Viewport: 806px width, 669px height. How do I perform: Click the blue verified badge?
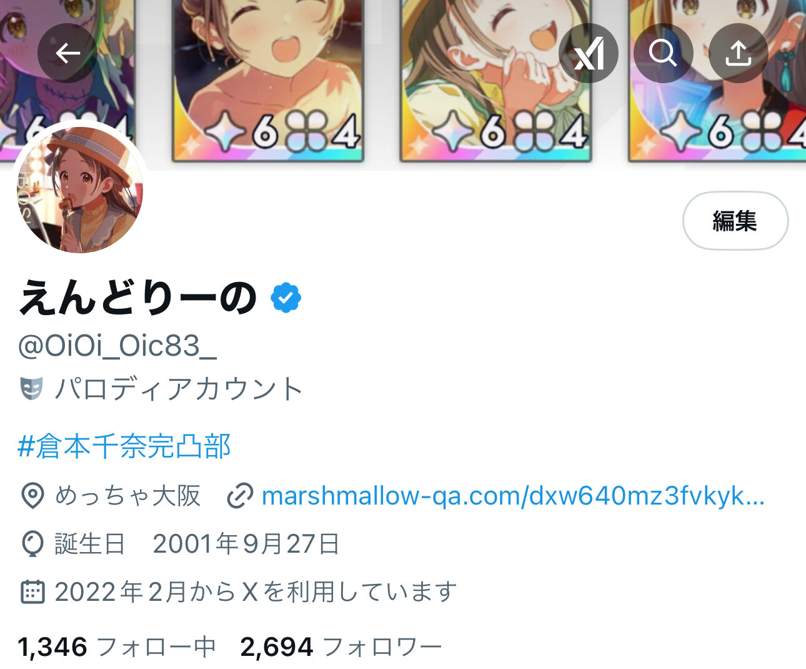click(x=286, y=298)
